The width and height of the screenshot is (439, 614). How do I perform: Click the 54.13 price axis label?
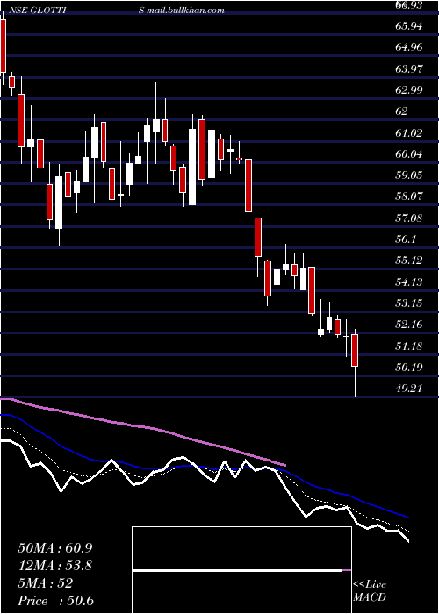[409, 282]
